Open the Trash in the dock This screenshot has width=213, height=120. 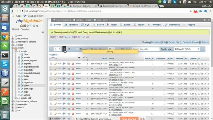coord(5,115)
